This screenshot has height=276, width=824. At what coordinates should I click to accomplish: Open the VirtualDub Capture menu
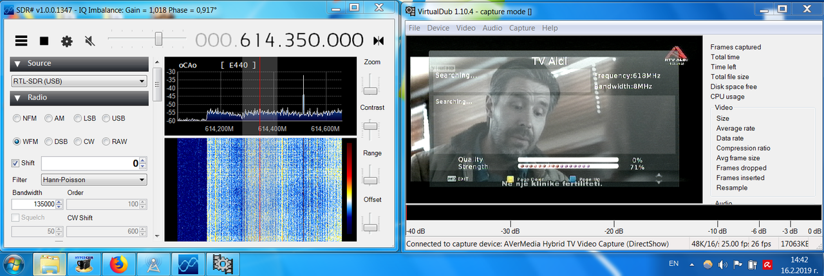pos(522,28)
